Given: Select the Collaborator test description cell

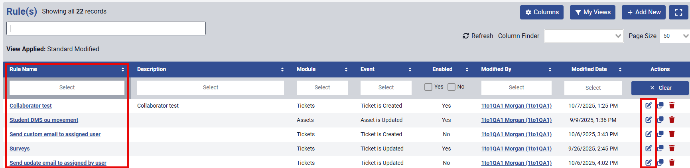Looking at the screenshot, I should point(158,106).
